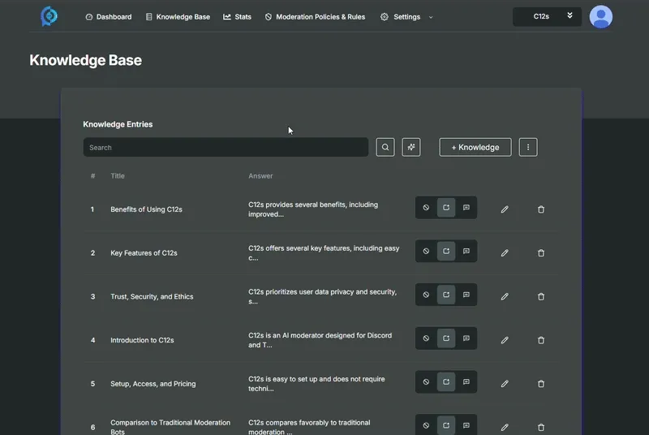649x435 pixels.
Task: Delete the Key Features of C12s entry
Action: (541, 253)
